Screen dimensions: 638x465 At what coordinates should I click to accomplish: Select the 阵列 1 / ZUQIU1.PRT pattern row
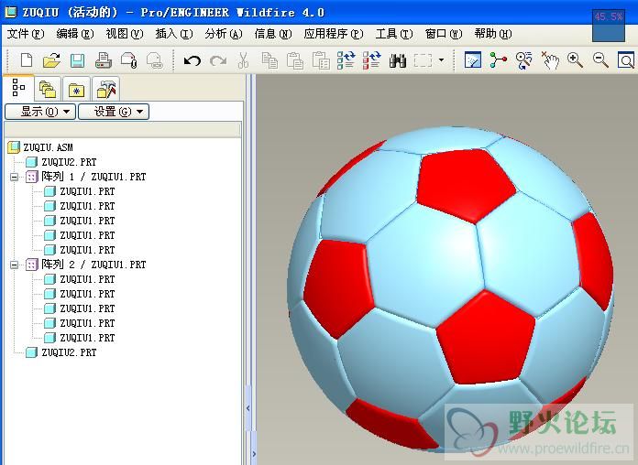click(86, 177)
